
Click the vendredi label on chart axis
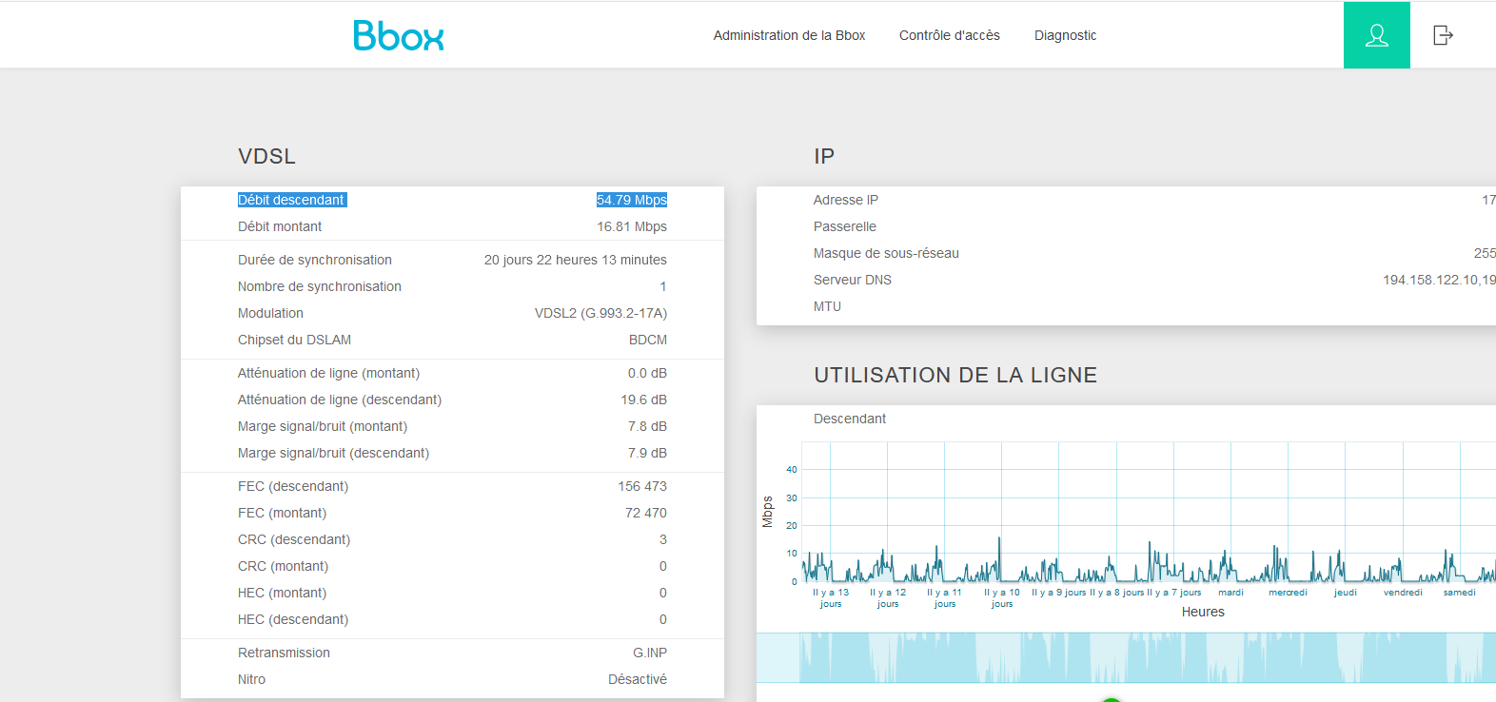(1403, 592)
